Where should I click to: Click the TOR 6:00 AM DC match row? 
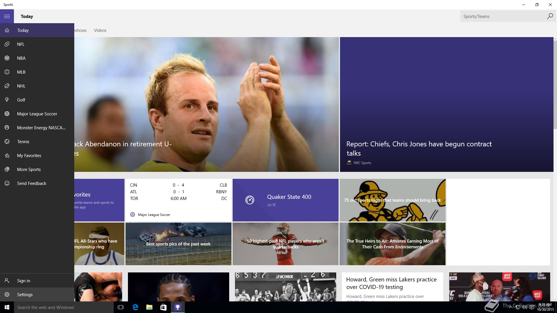(x=178, y=199)
